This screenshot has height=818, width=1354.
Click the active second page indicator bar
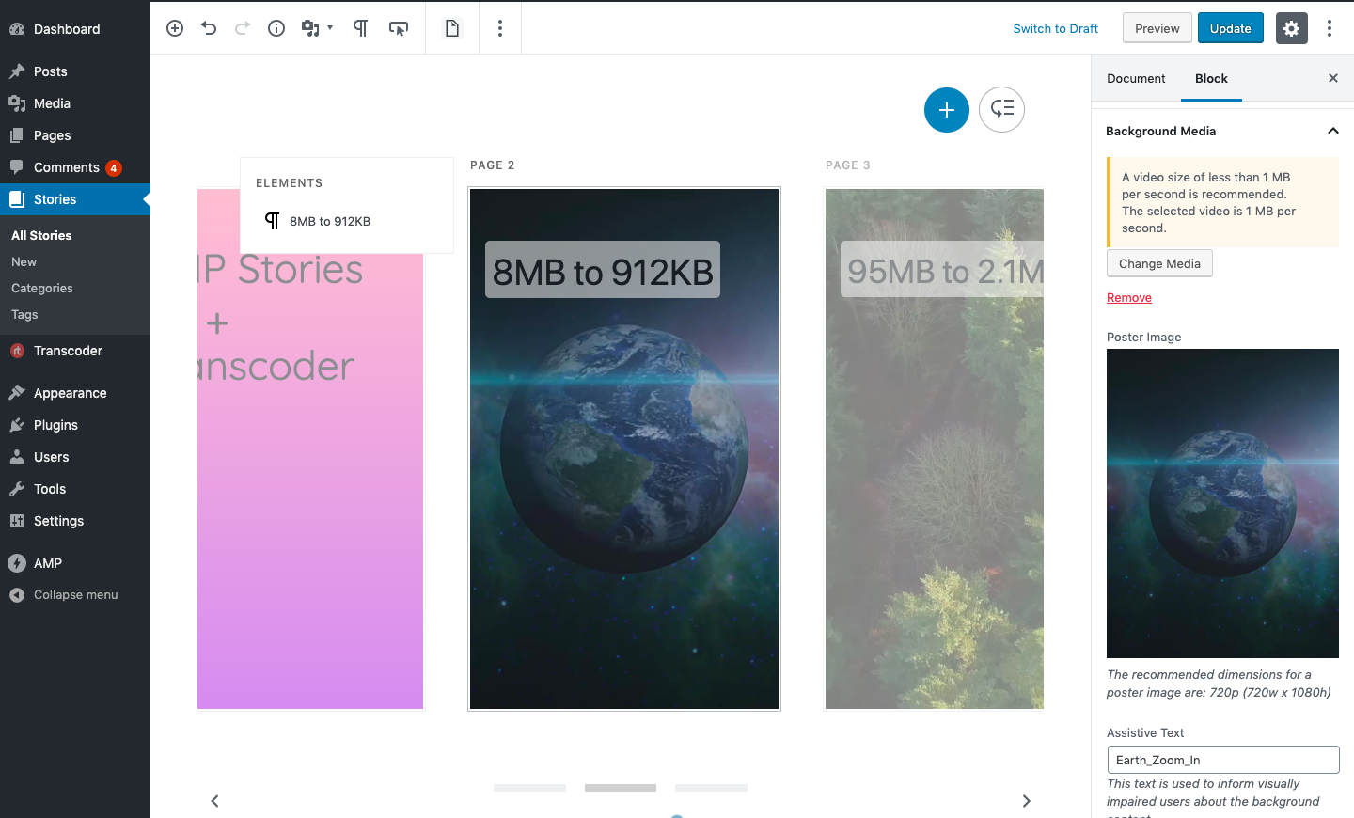(x=621, y=788)
